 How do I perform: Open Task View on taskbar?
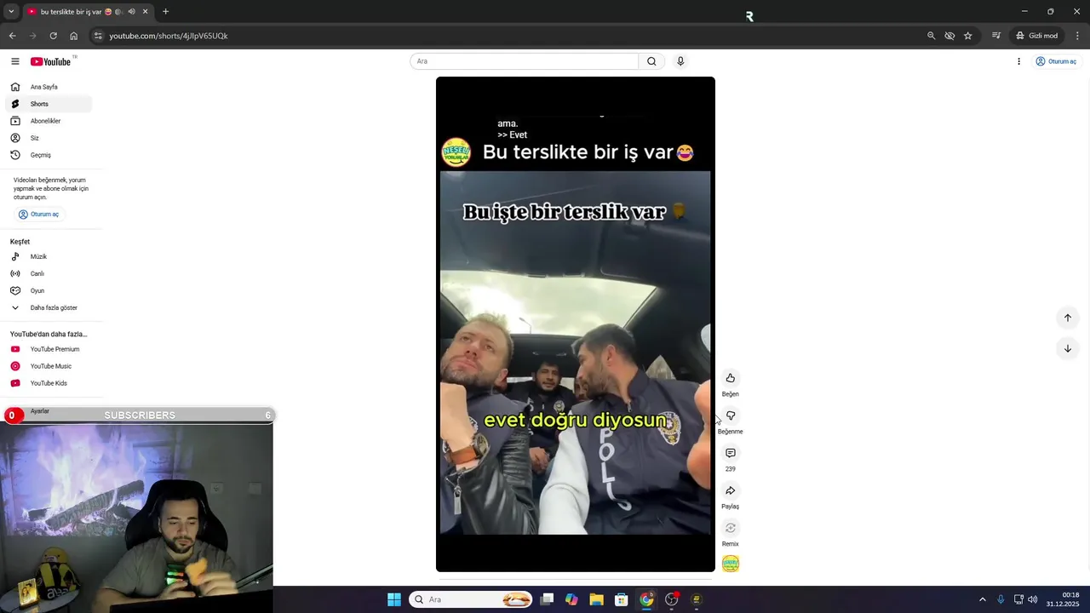point(548,599)
